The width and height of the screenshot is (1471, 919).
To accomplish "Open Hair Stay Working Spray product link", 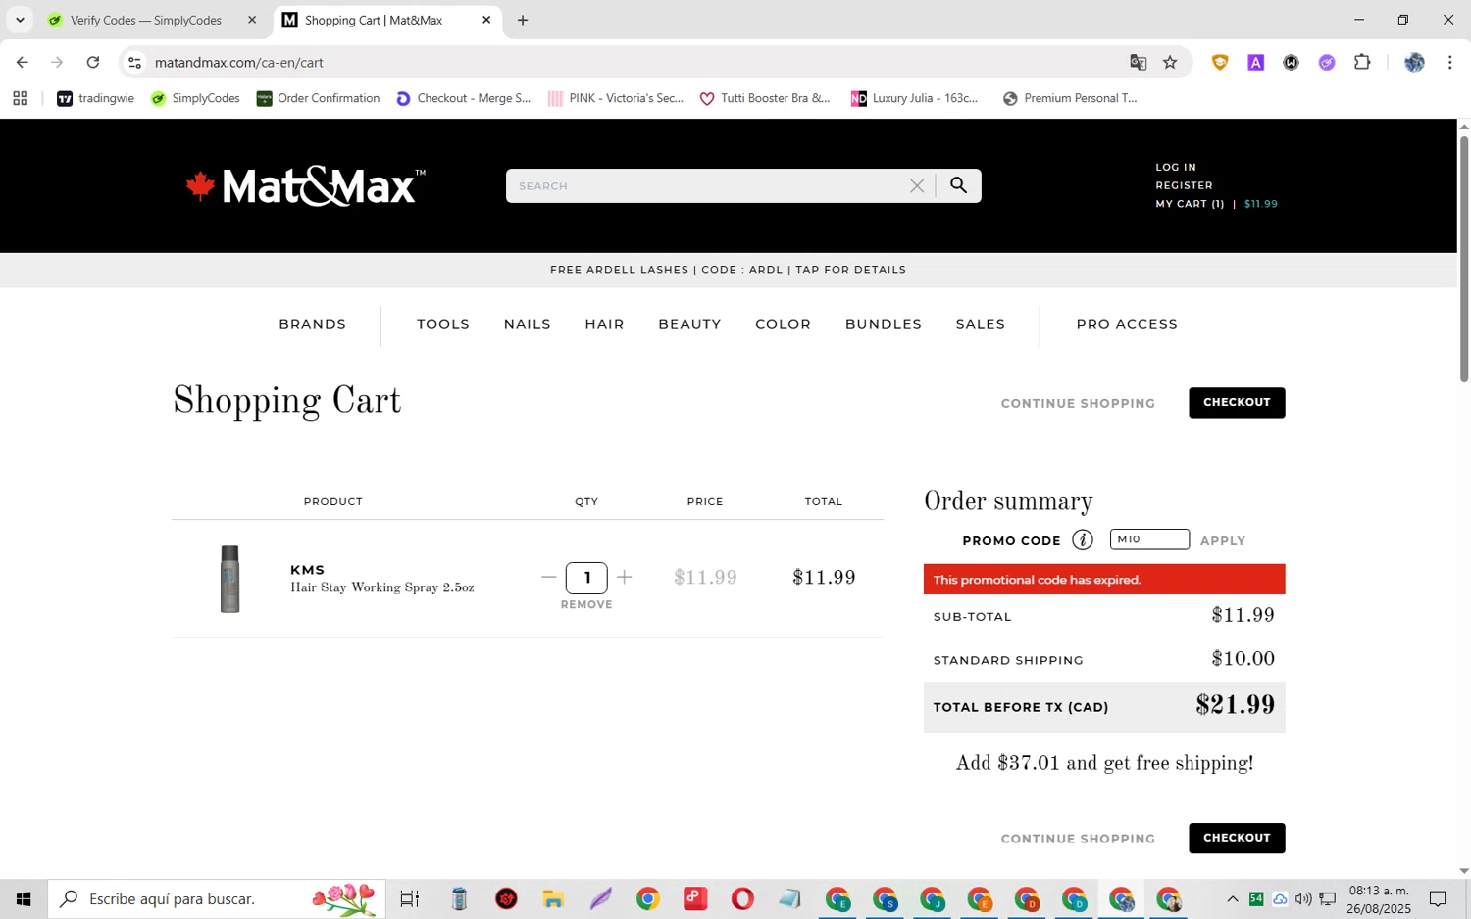I will [382, 587].
